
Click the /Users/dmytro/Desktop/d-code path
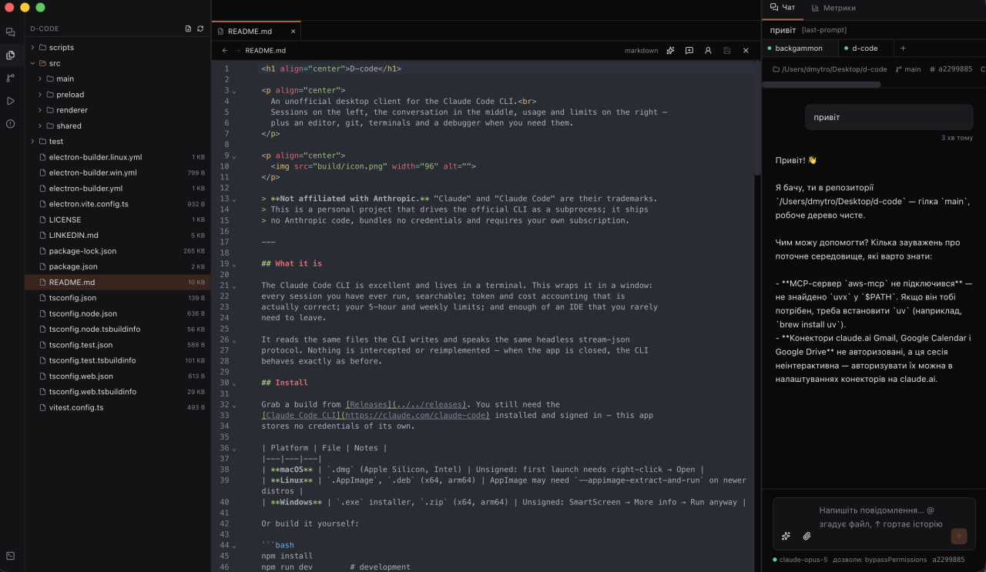(x=834, y=69)
